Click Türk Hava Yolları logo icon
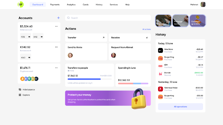Image resolution: width=223 pixels, height=125 pixels. point(160,89)
